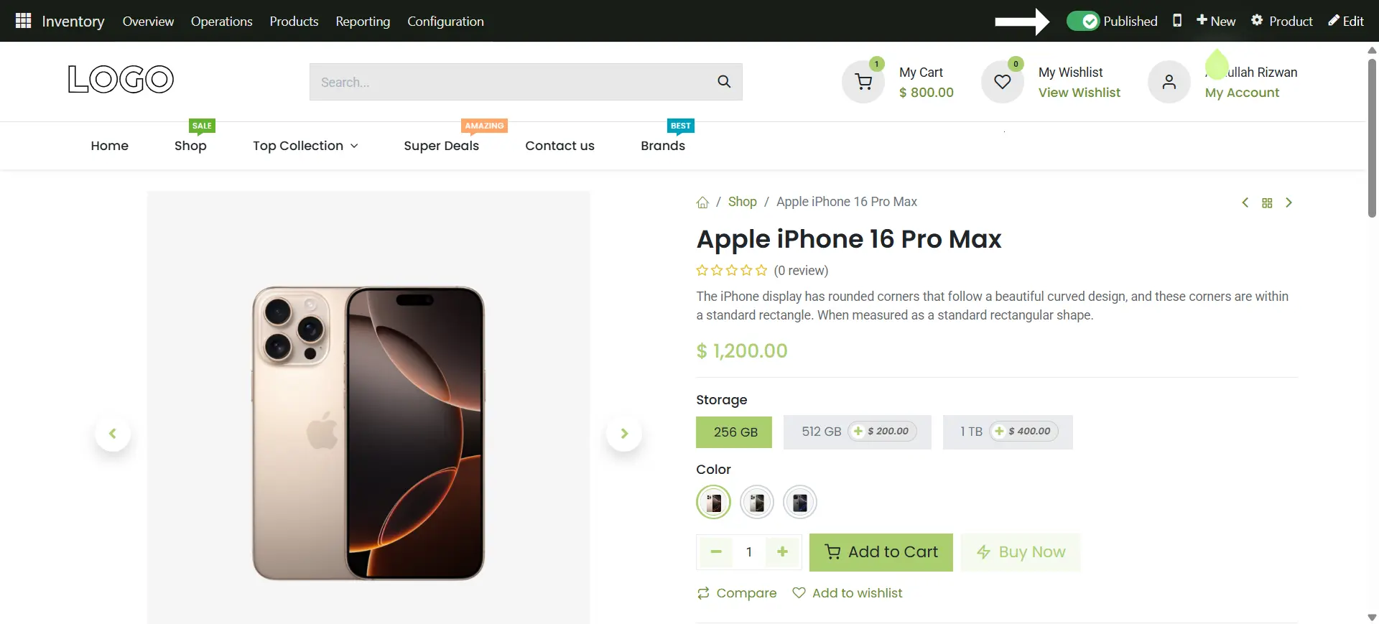
Task: Switch to mobile preview icon
Action: (x=1177, y=21)
